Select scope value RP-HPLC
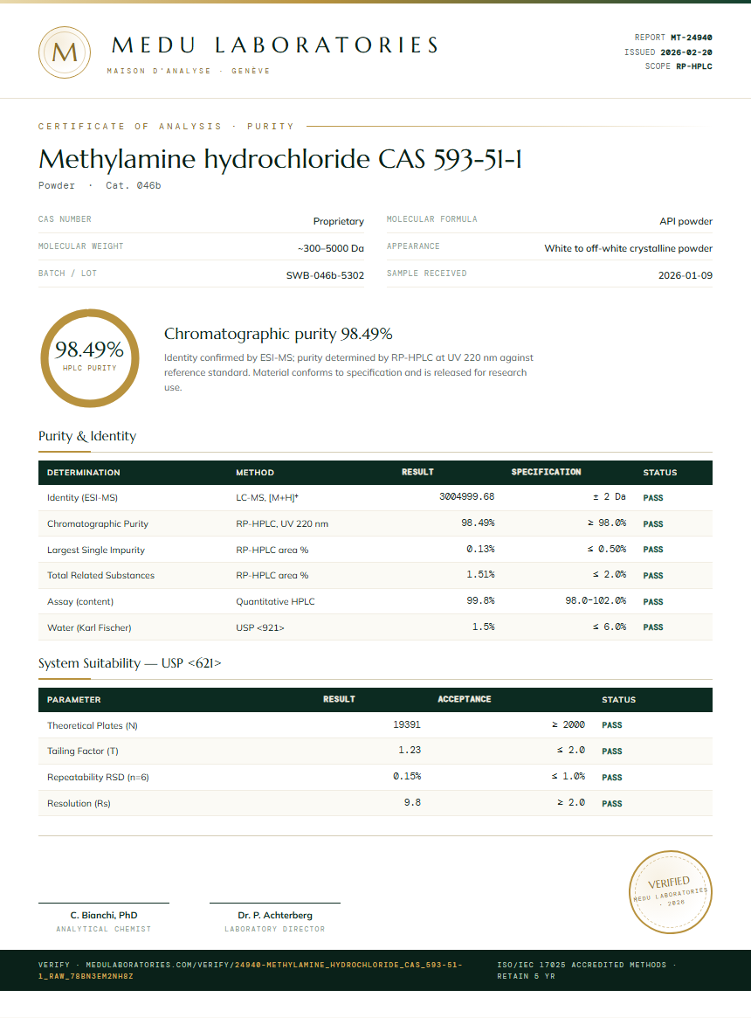Image resolution: width=751 pixels, height=1018 pixels. coord(694,66)
